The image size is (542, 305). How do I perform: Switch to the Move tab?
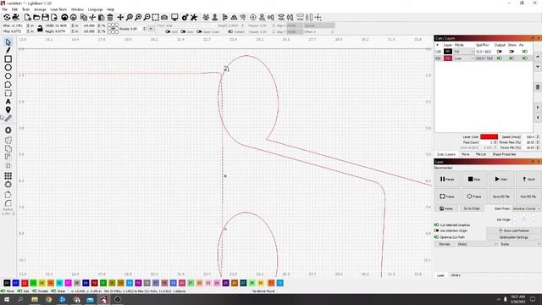coord(465,154)
